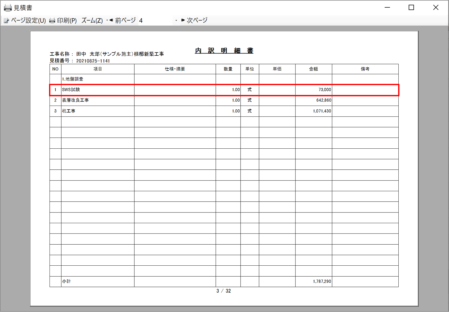Advance to next page with 次ページ
This screenshot has width=449, height=312.
tap(194, 20)
